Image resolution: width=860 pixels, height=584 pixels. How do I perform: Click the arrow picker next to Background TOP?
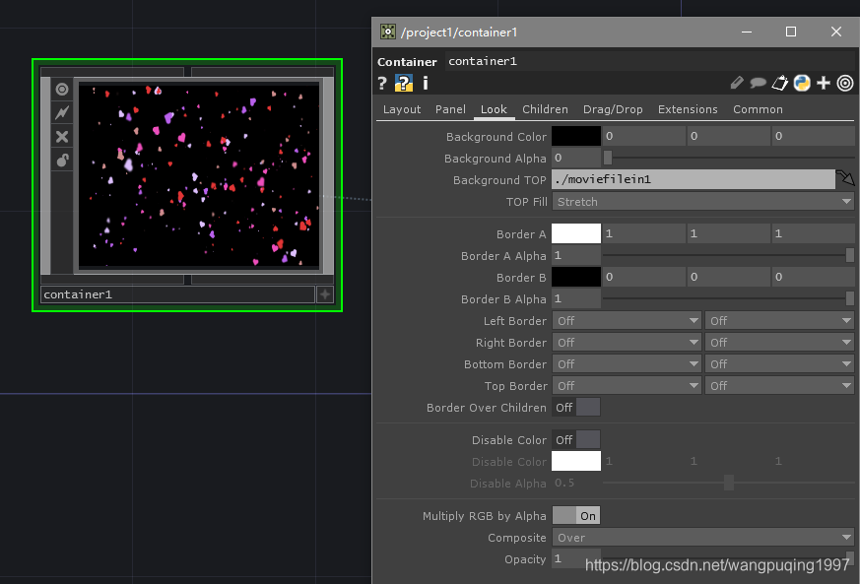coord(845,179)
